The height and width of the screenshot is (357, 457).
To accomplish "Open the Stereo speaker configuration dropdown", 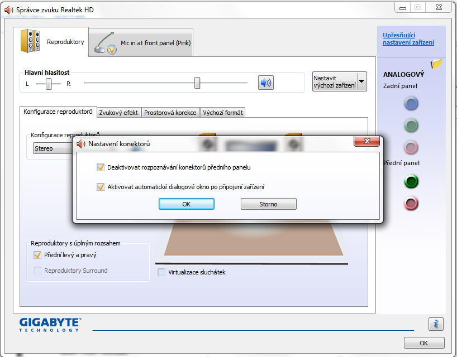I will tap(53, 148).
